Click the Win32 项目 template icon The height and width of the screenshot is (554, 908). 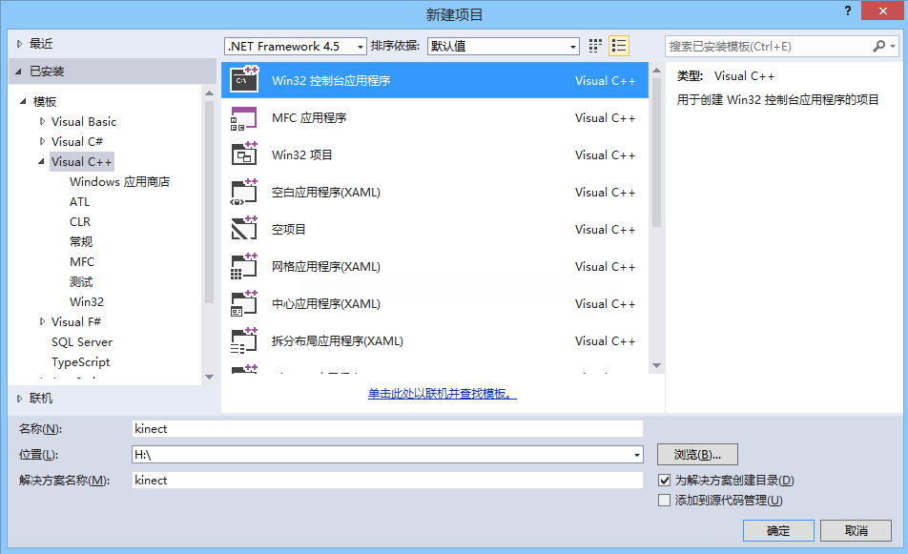tap(244, 154)
